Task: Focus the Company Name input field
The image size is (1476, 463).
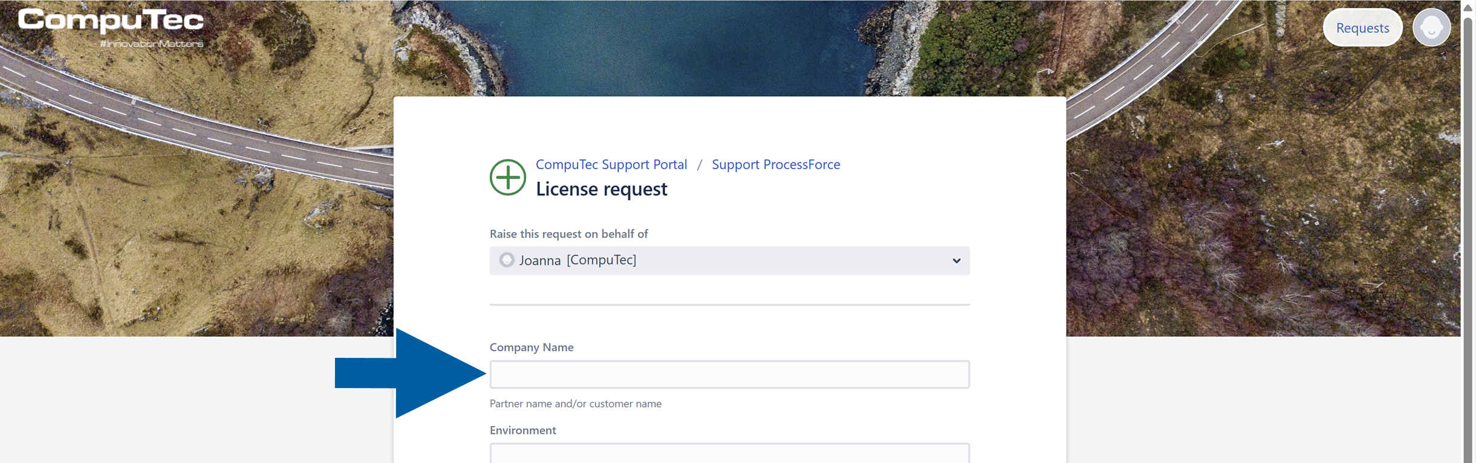Action: click(x=729, y=374)
